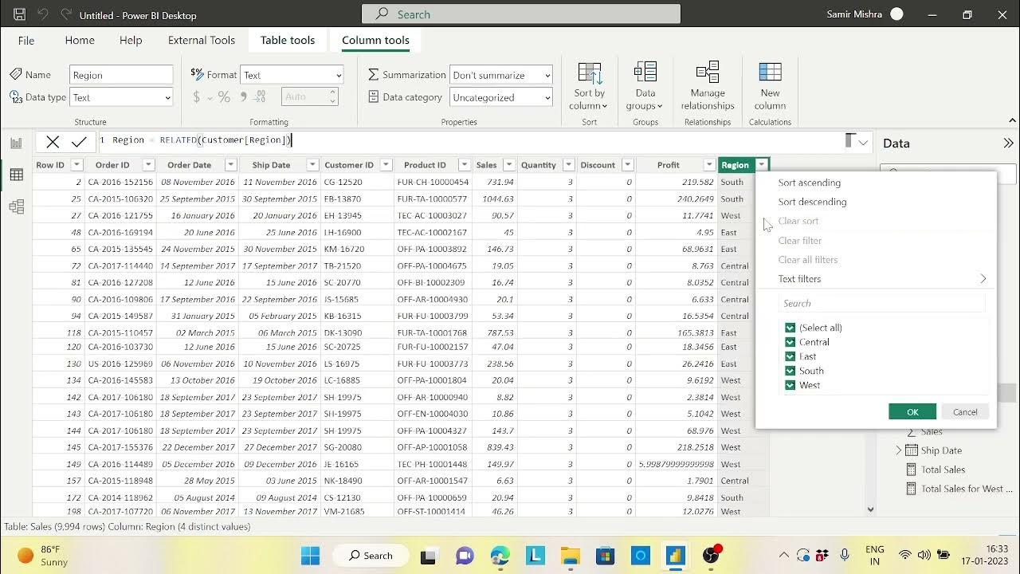This screenshot has width=1020, height=574.
Task: Click the Sales column filter dropdown
Action: [508, 165]
